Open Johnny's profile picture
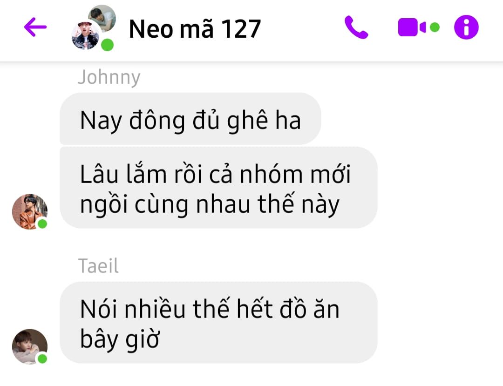This screenshot has height=386, width=503. [x=29, y=211]
